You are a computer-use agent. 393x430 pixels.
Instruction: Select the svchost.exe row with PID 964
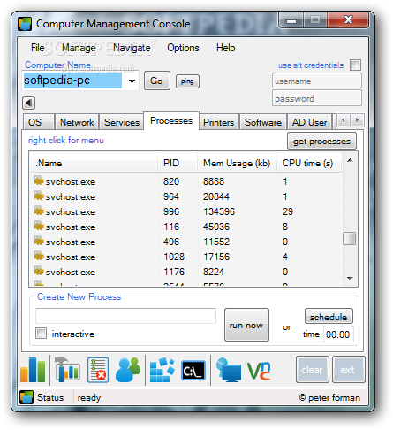point(186,196)
